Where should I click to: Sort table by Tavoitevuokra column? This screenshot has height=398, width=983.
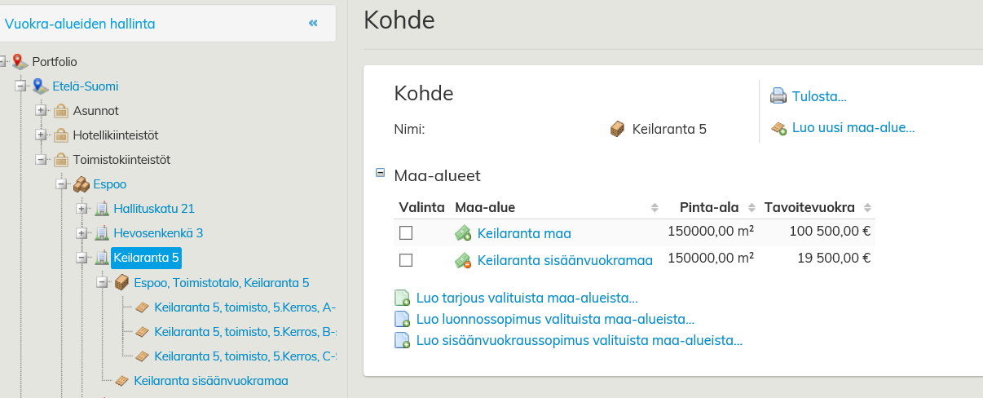(x=867, y=208)
